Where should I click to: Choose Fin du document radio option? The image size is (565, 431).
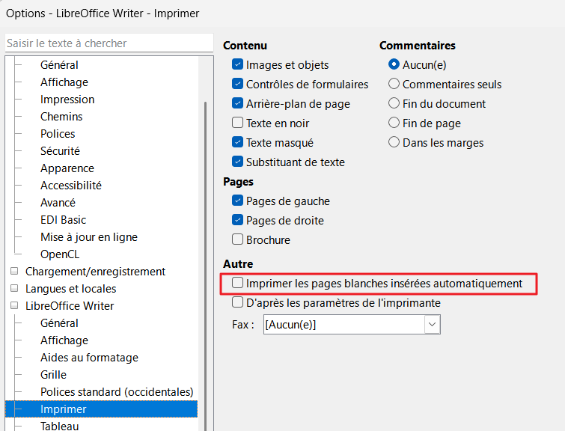point(394,103)
